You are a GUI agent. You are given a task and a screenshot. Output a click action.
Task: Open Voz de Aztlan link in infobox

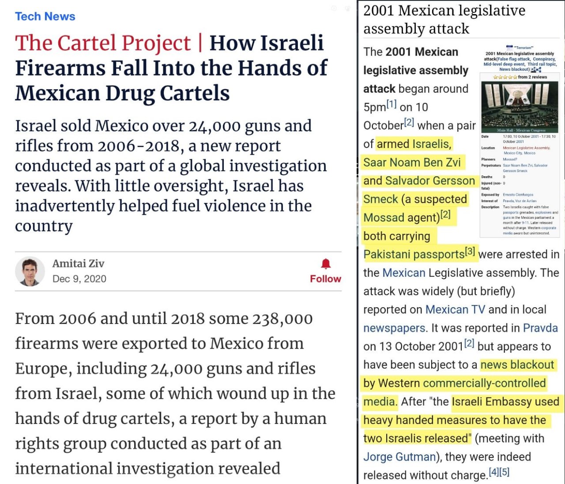tap(526, 201)
